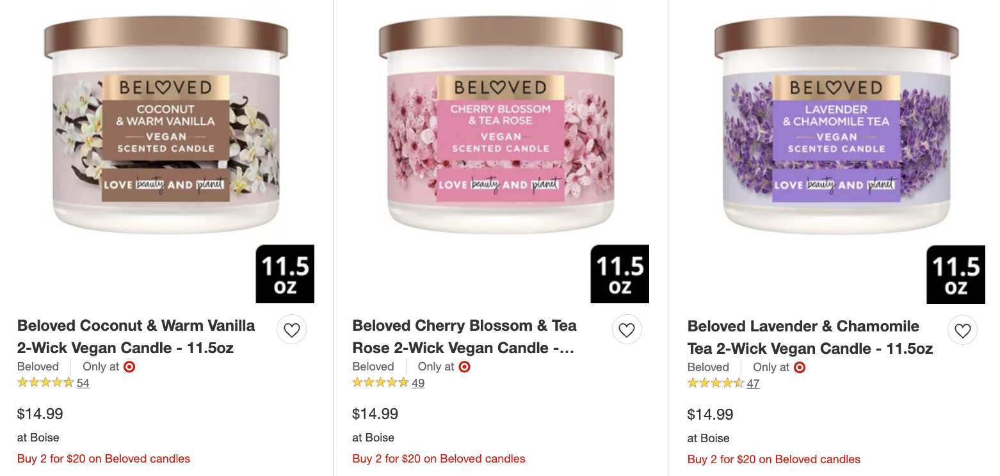Screen dimensions: 1000x476
Task: Open the 49 reviews link
Action: [418, 383]
